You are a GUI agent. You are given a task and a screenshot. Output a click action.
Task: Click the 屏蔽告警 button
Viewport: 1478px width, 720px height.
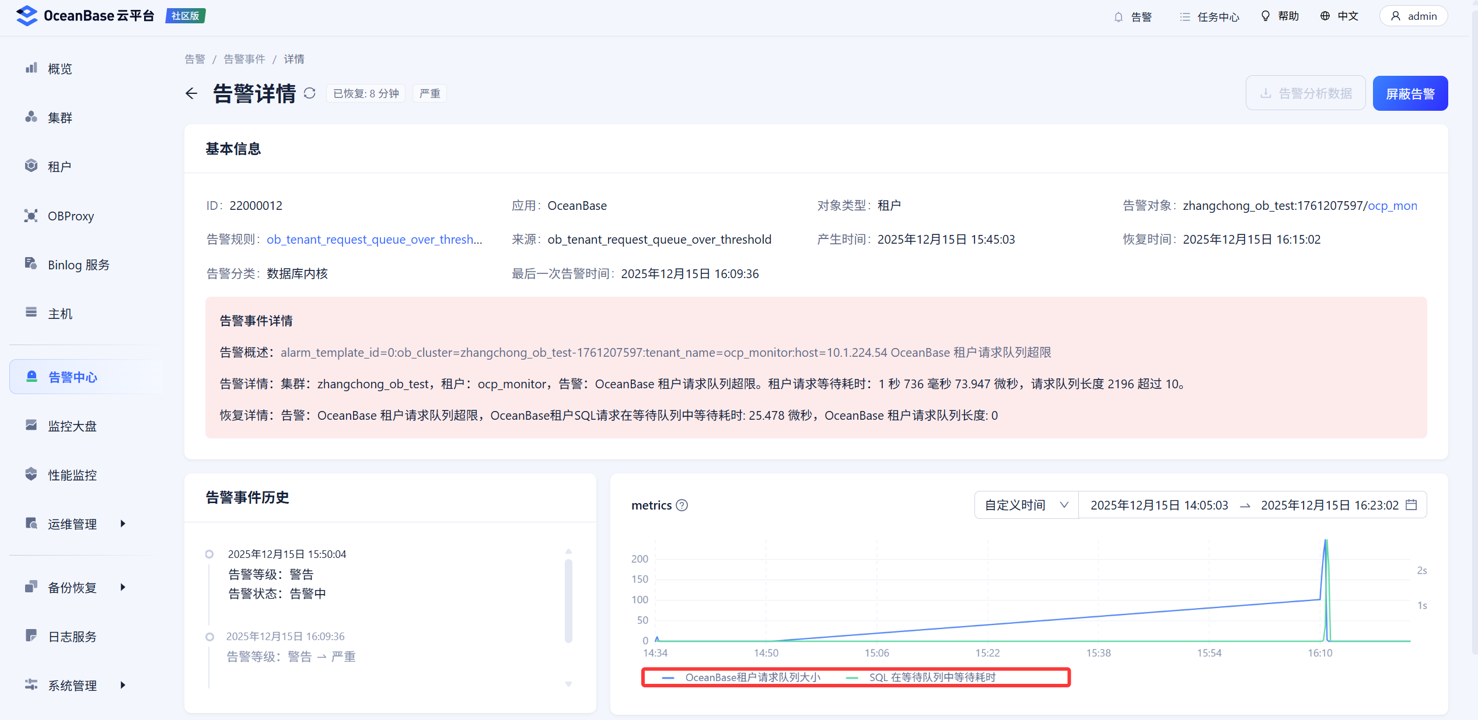[1410, 93]
